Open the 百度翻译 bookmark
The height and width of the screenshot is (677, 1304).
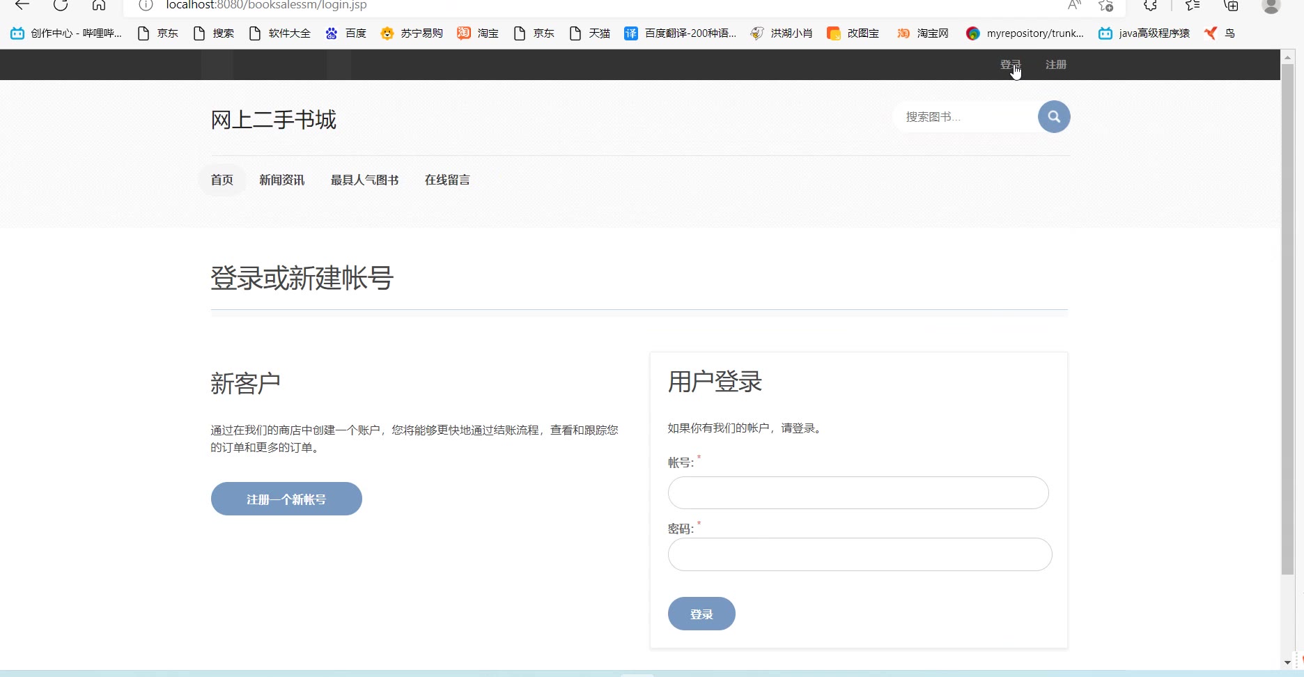click(681, 33)
